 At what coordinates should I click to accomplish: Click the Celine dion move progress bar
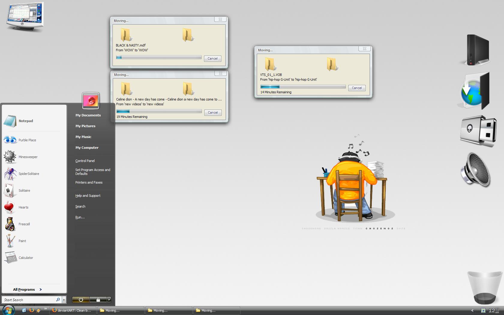[x=159, y=111]
